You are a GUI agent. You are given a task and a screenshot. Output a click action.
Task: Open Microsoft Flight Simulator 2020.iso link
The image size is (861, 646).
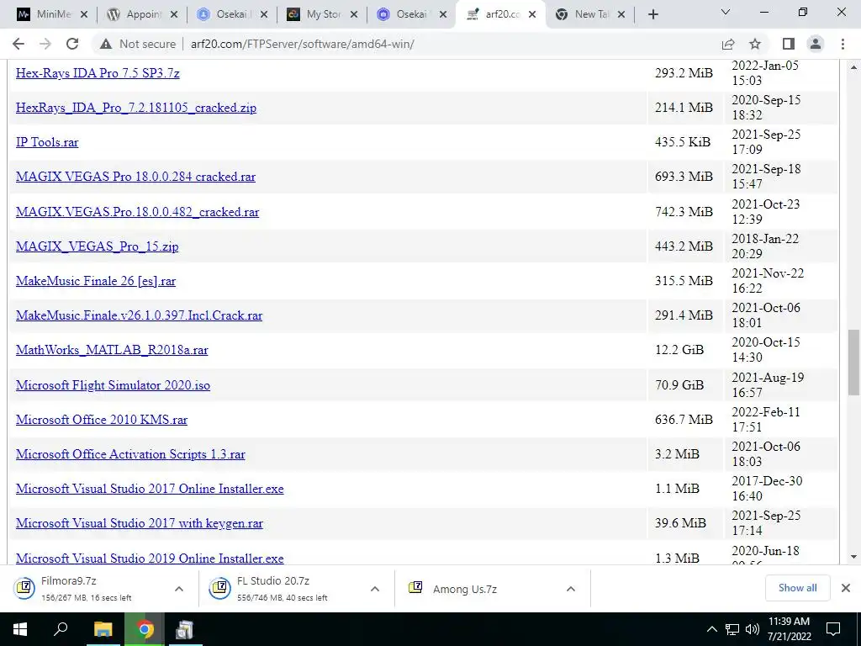click(x=114, y=385)
